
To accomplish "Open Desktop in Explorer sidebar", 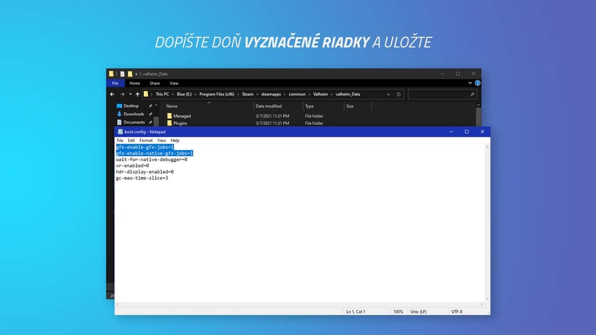I will point(131,106).
